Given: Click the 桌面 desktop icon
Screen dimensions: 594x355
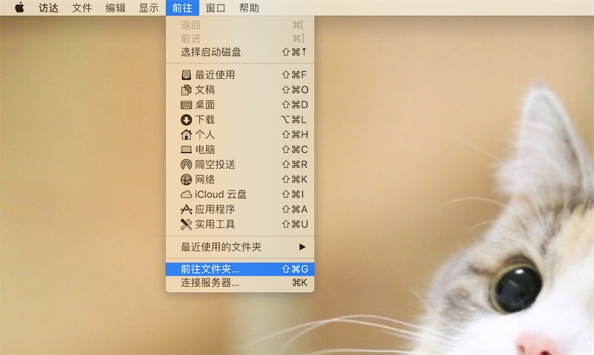Looking at the screenshot, I should click(x=186, y=105).
